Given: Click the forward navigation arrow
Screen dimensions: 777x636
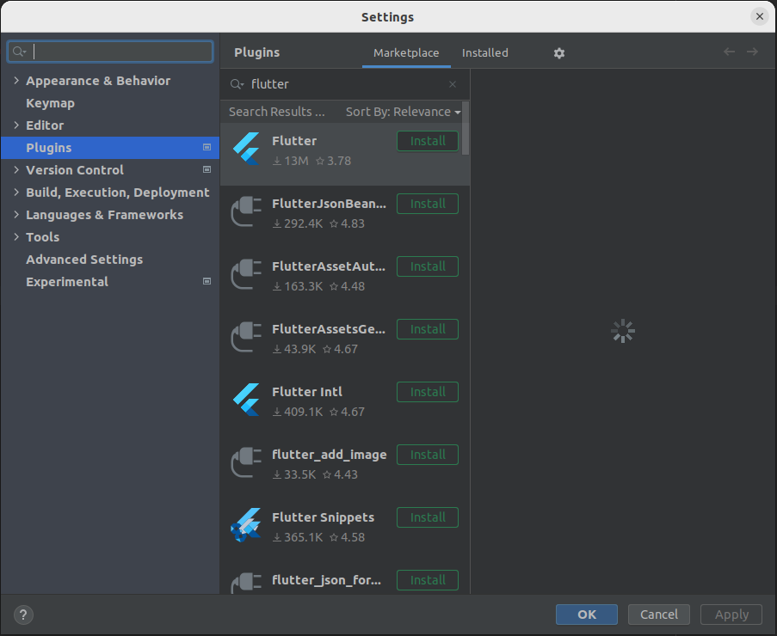Looking at the screenshot, I should 753,52.
